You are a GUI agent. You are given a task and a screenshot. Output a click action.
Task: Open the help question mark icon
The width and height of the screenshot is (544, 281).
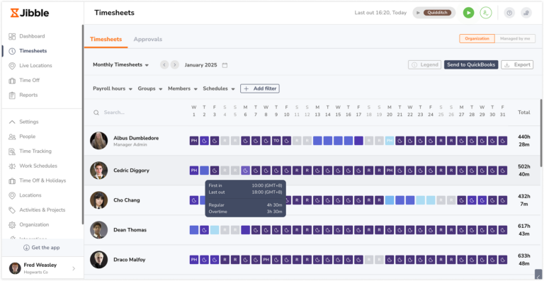509,13
